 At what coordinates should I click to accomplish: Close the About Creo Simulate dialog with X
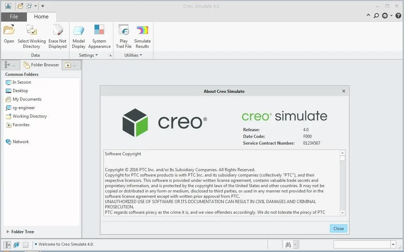coord(343,91)
